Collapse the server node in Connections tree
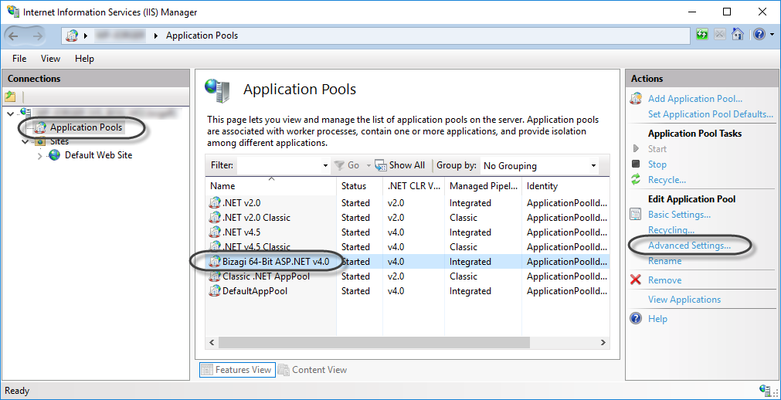The height and width of the screenshot is (400, 781). coord(11,114)
